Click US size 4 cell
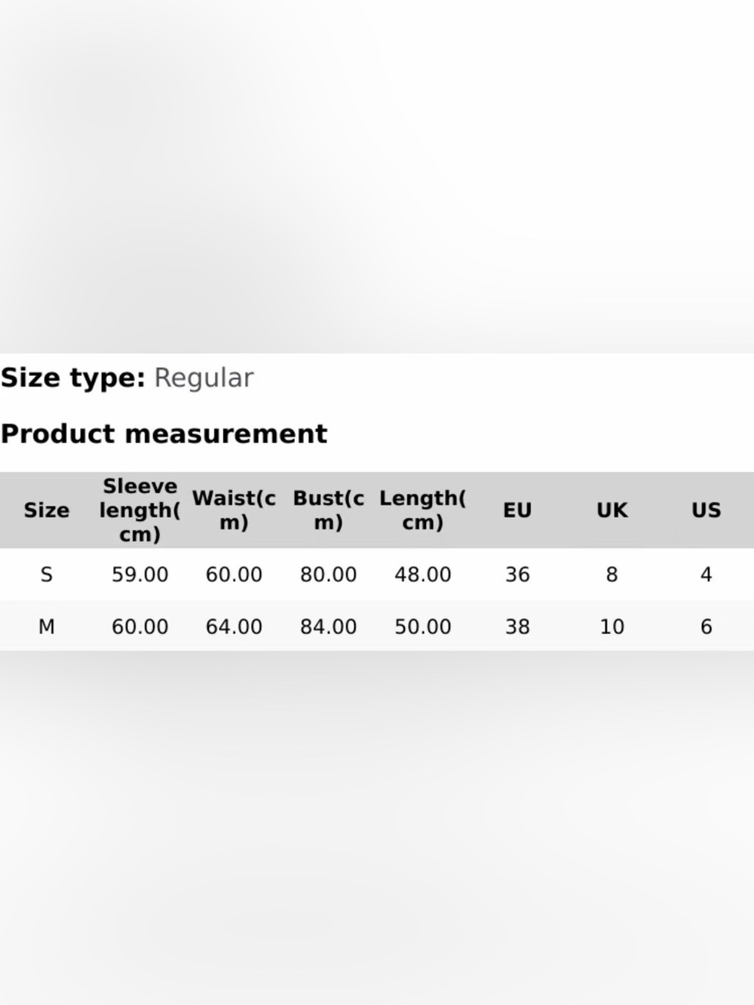The width and height of the screenshot is (754, 1005). tap(706, 575)
